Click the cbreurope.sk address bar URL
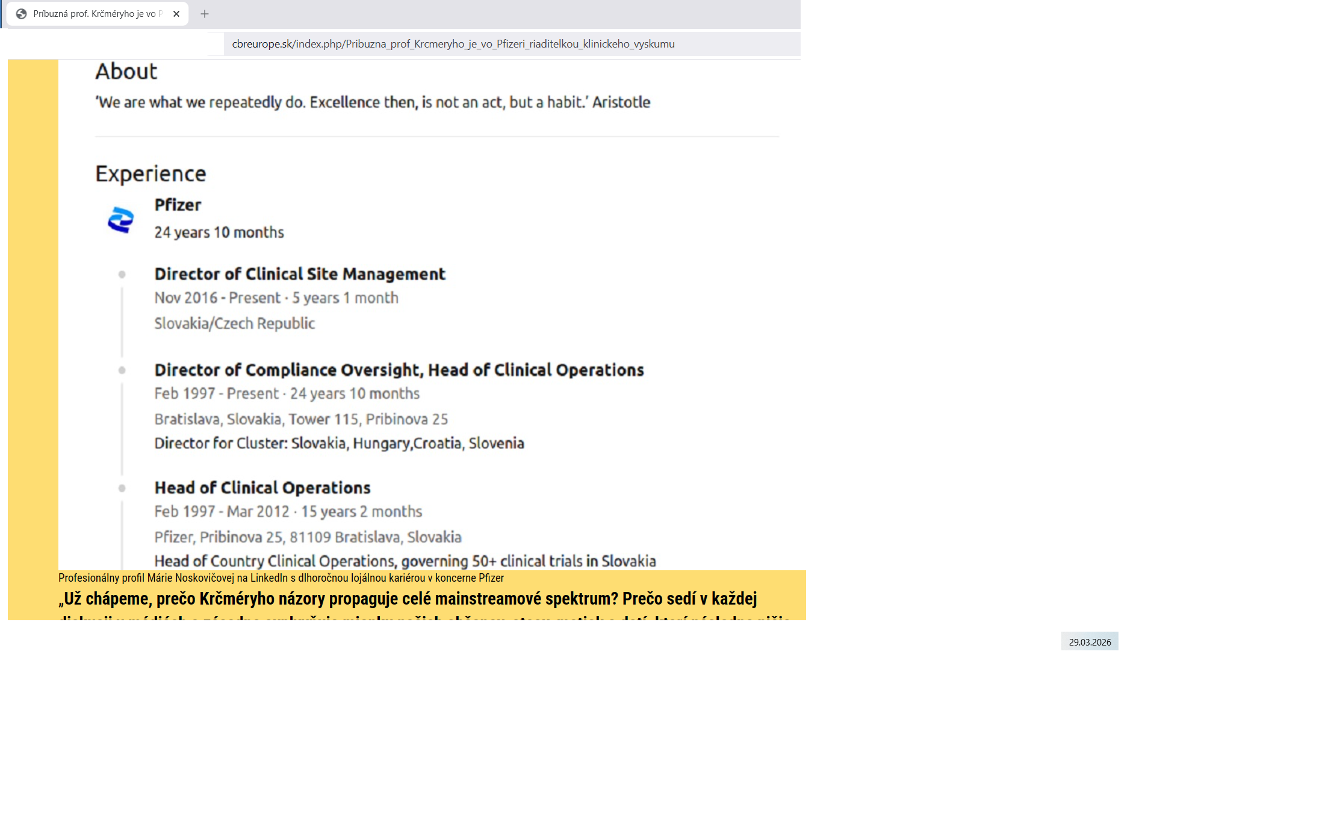Viewport: 1328px width, 837px height. (453, 44)
